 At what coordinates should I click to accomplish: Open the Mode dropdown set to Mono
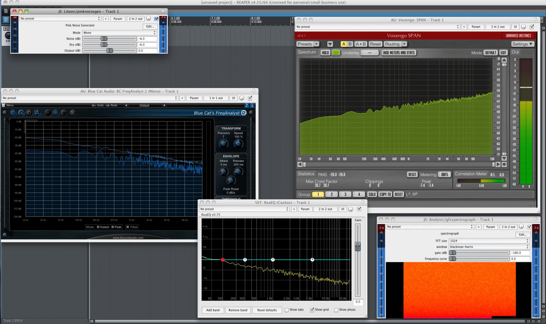point(120,33)
